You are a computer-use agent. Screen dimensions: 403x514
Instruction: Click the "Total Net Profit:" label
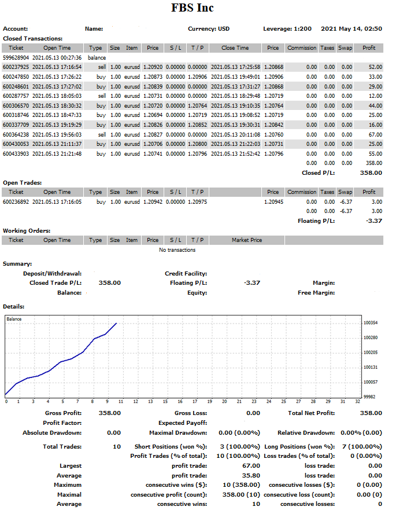pos(311,413)
